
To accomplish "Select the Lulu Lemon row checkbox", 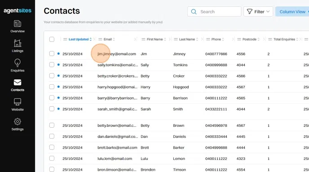I will 52,158.
